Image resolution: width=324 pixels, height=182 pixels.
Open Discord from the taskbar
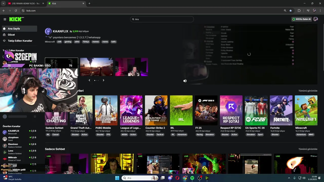170,178
